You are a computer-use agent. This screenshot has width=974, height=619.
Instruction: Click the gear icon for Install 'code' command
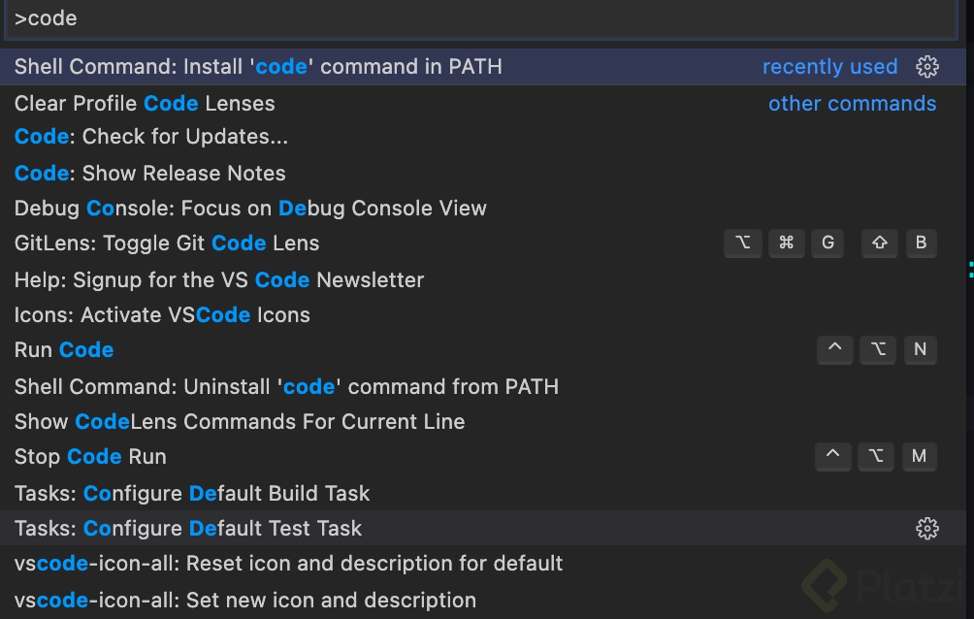coord(926,67)
